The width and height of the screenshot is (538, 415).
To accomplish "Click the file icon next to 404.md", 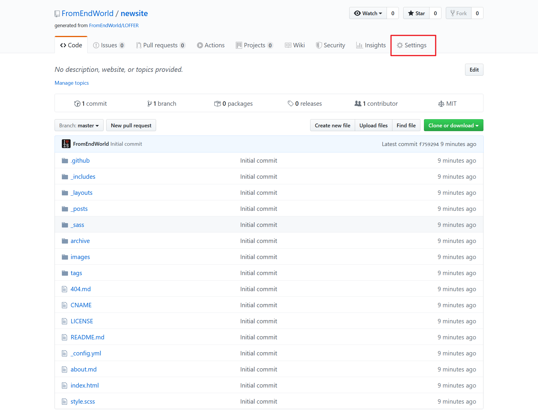I will tap(64, 289).
